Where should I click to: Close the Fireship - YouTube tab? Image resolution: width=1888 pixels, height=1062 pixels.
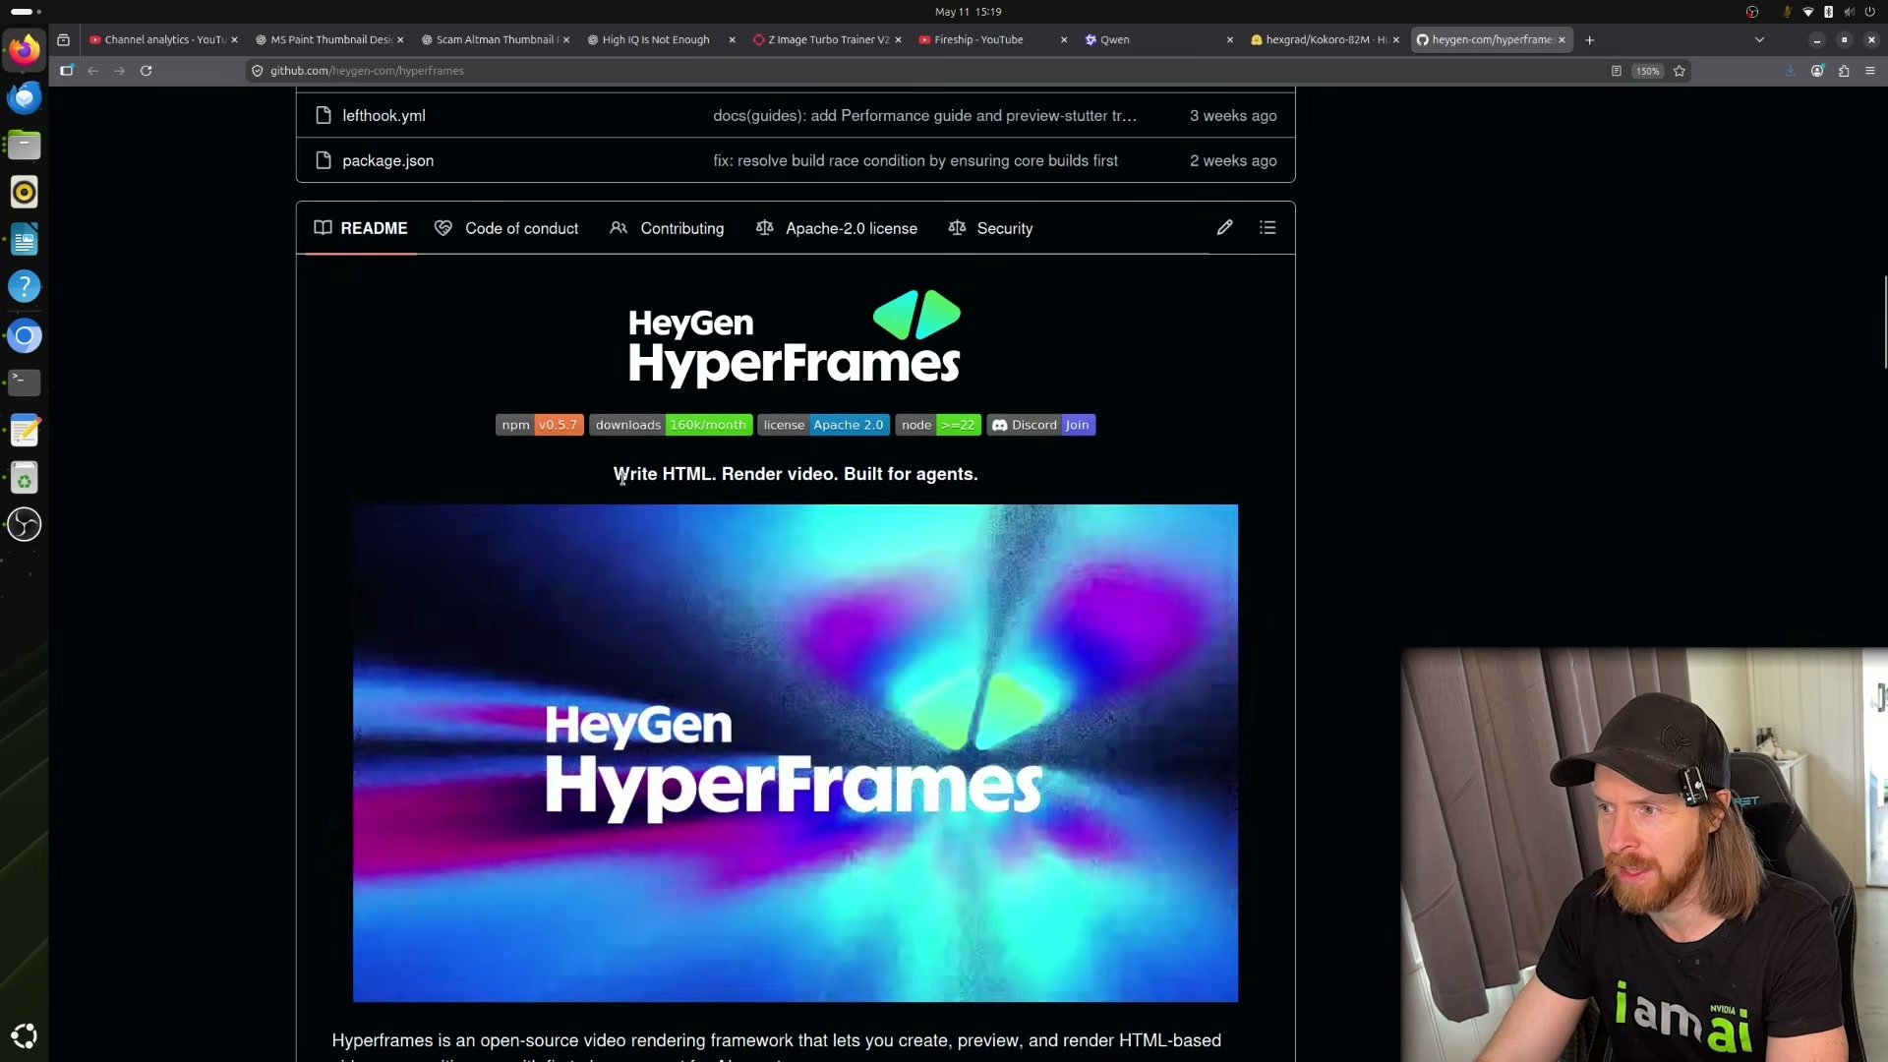pyautogui.click(x=1064, y=40)
